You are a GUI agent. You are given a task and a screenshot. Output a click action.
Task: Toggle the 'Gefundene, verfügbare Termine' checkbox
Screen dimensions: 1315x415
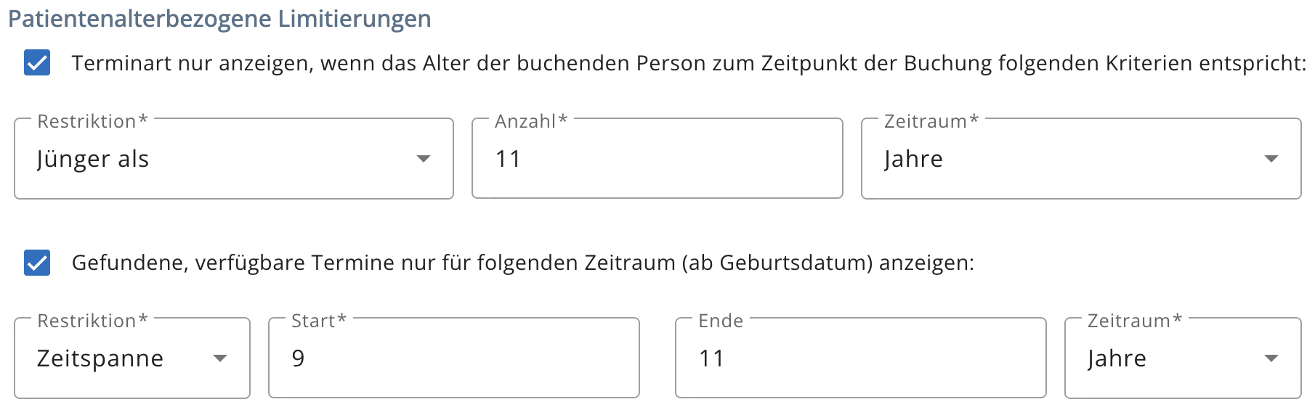pyautogui.click(x=37, y=263)
